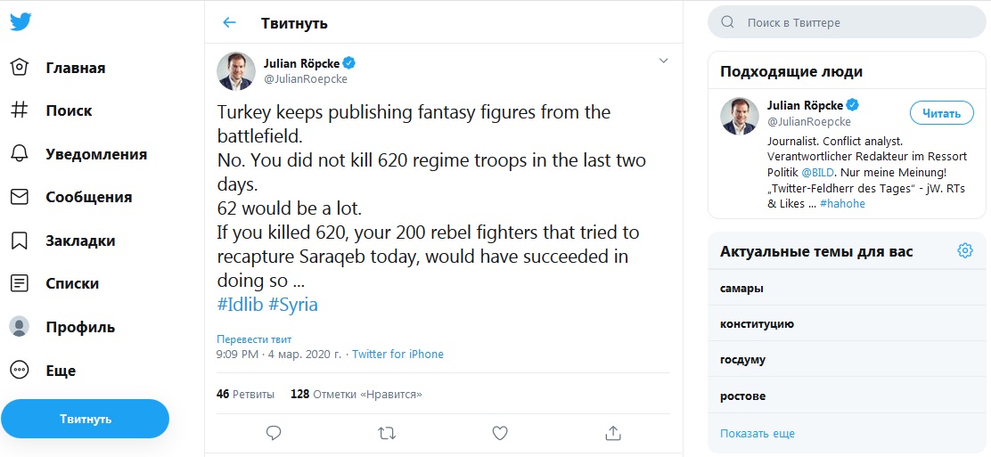Click Julian Röpcke's tweet avatar photo
The height and width of the screenshot is (457, 991).
236,71
